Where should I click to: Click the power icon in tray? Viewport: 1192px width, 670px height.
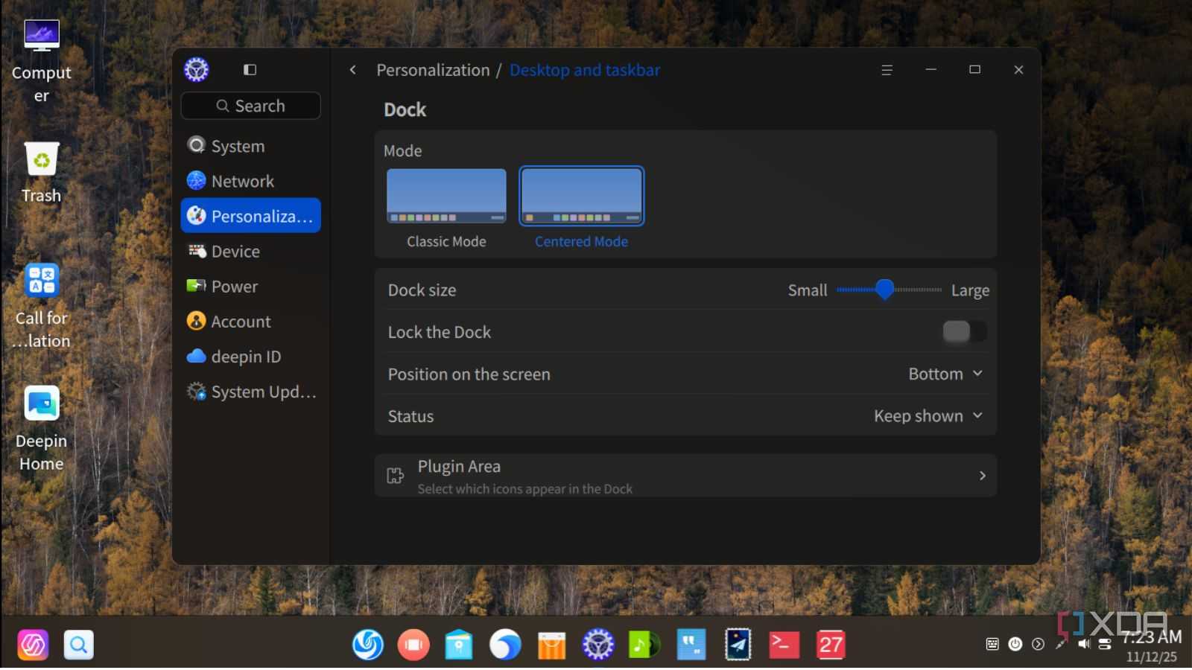[1015, 645]
